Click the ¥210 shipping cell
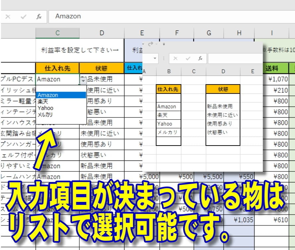Image resolution: width=295 pixels, height=250 pixels. (x=276, y=90)
